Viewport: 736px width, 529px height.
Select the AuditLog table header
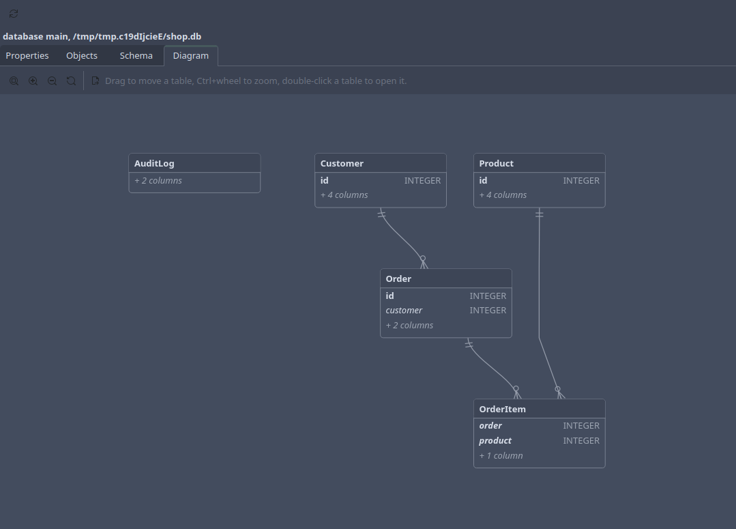pyautogui.click(x=194, y=163)
